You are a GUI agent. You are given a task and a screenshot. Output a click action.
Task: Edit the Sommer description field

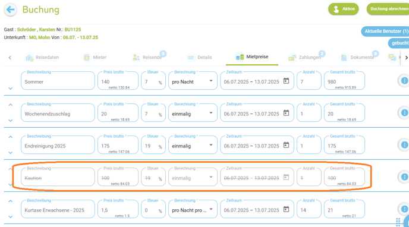(58, 81)
